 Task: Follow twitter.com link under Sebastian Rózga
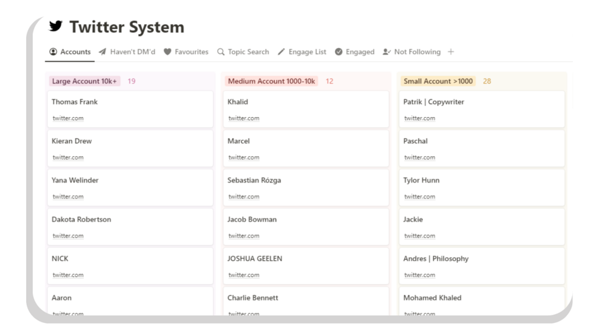coord(244,197)
